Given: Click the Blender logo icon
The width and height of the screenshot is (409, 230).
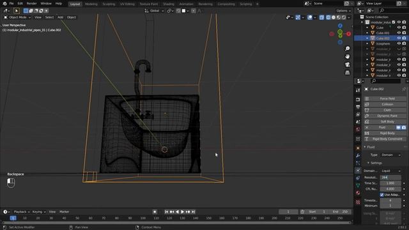Looking at the screenshot, I should pos(4,4).
